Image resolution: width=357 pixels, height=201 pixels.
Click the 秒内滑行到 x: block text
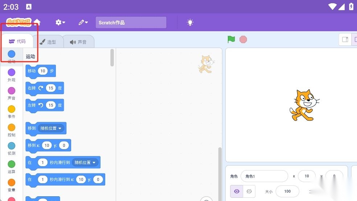62,180
